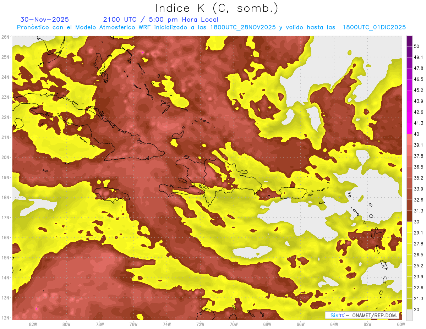Click the latitude axis label "21N"
426x329 pixels.
click(x=5, y=137)
